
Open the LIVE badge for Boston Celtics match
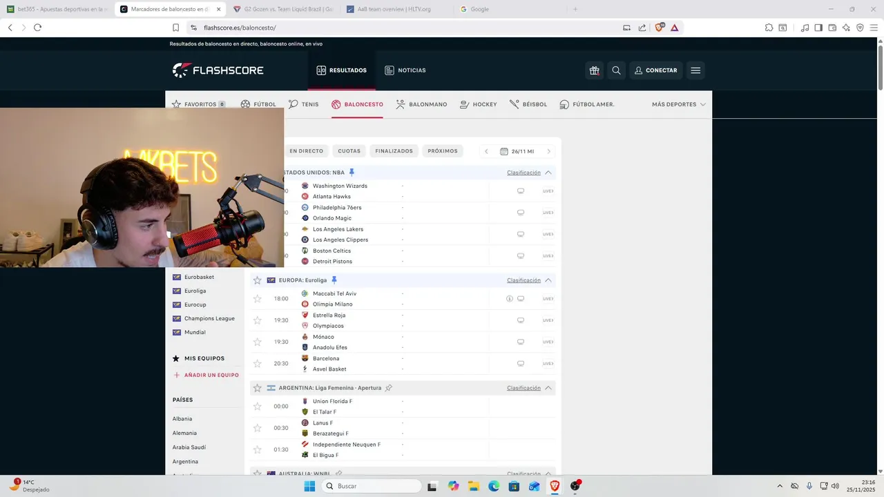coord(548,256)
